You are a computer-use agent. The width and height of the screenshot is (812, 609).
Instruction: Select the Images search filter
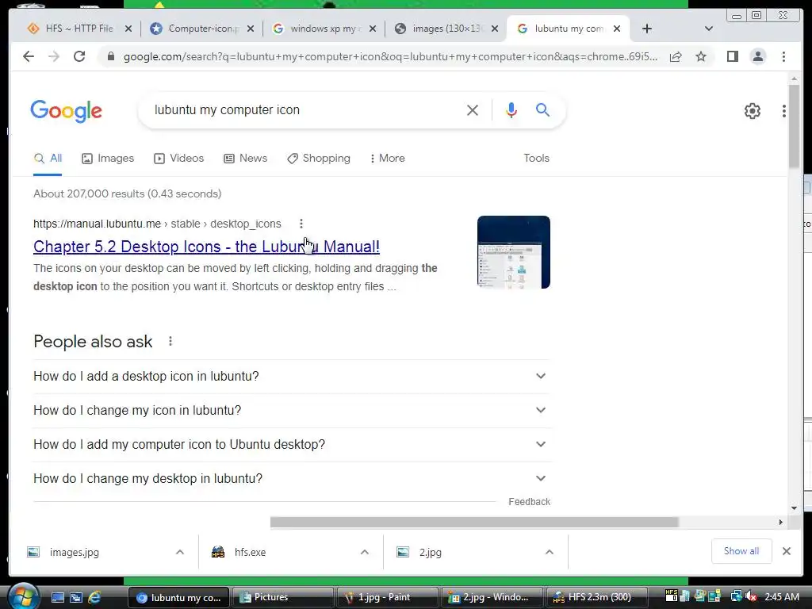[x=108, y=159]
